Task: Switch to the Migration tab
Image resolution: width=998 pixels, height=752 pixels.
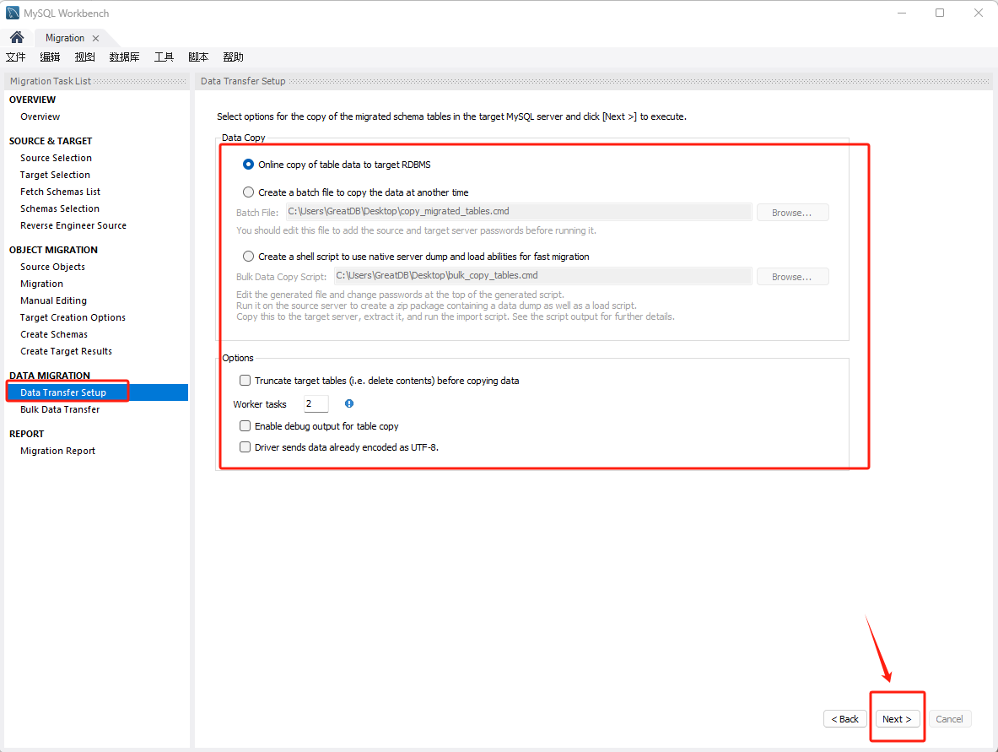Action: pos(65,38)
